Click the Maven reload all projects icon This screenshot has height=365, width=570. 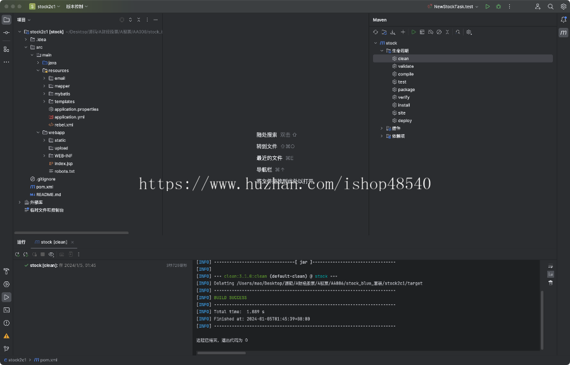click(x=376, y=32)
